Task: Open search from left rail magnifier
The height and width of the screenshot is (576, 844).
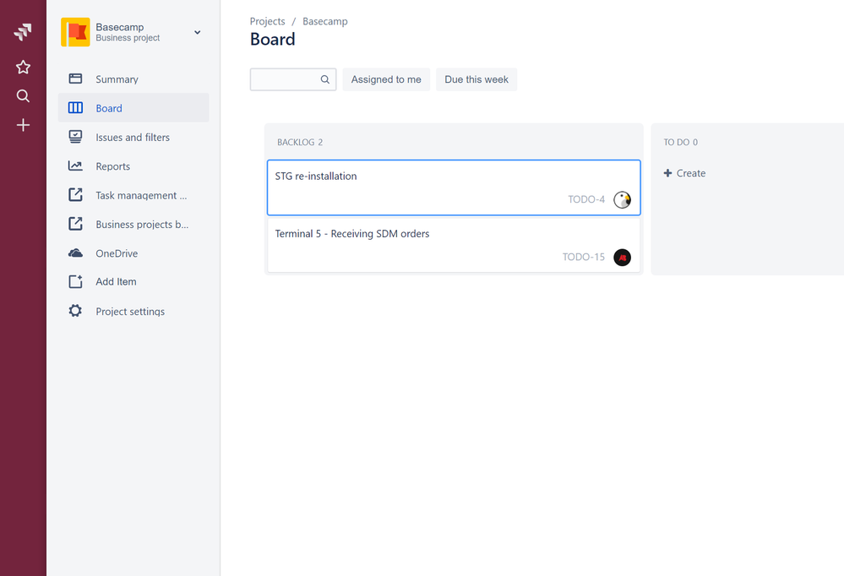Action: tap(23, 95)
